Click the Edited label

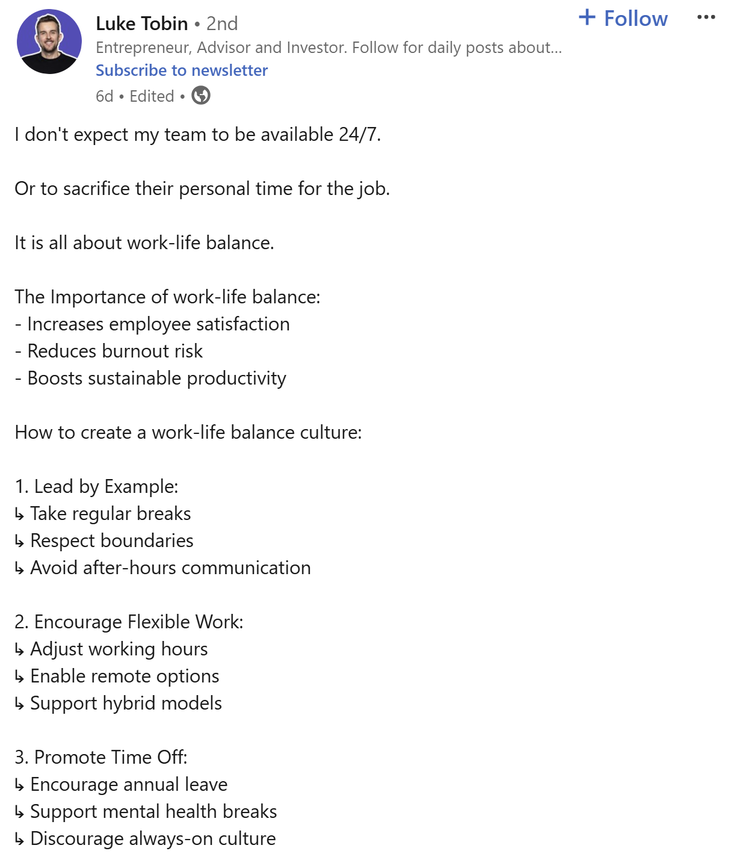pos(152,96)
